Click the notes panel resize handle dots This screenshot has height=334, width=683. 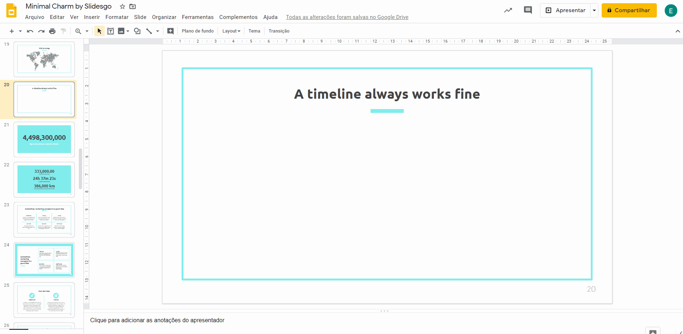(x=385, y=311)
